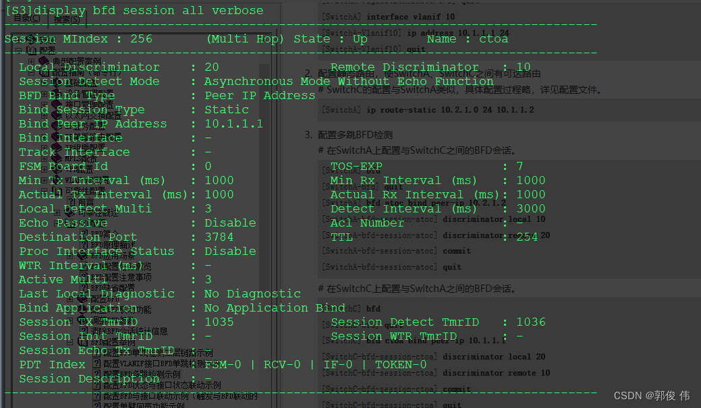Click the book icon beside 以太网交换配置

(57, 115)
